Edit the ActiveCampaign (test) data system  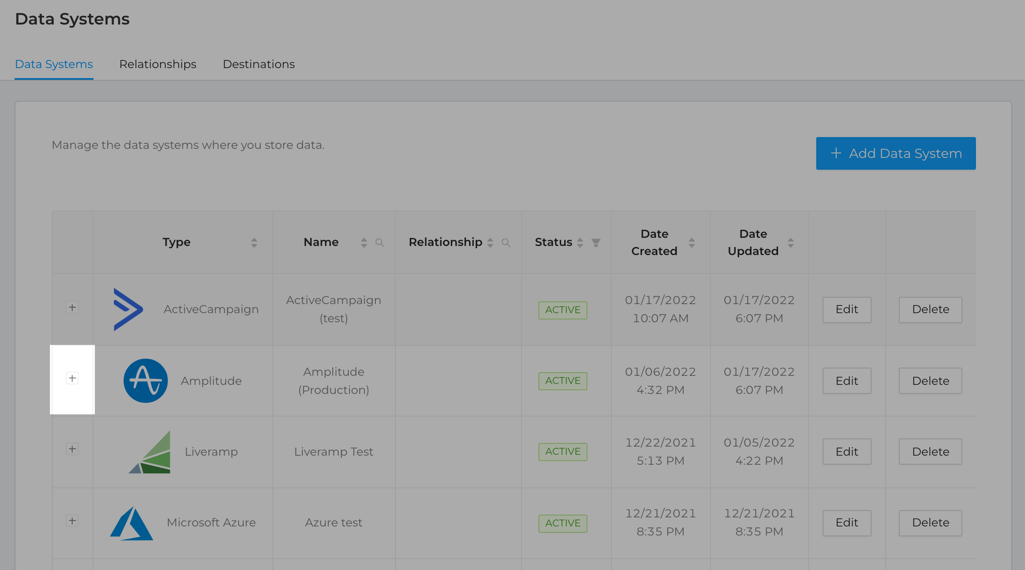click(x=847, y=310)
